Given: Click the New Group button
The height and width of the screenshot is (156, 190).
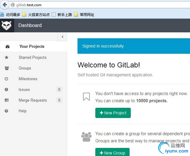Looking at the screenshot, I should [x=113, y=152].
